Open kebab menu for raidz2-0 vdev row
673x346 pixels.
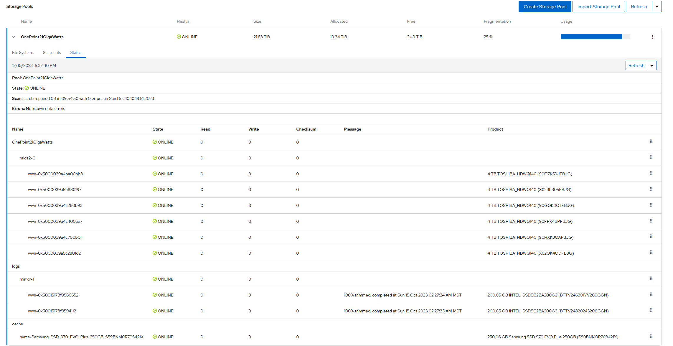click(651, 157)
